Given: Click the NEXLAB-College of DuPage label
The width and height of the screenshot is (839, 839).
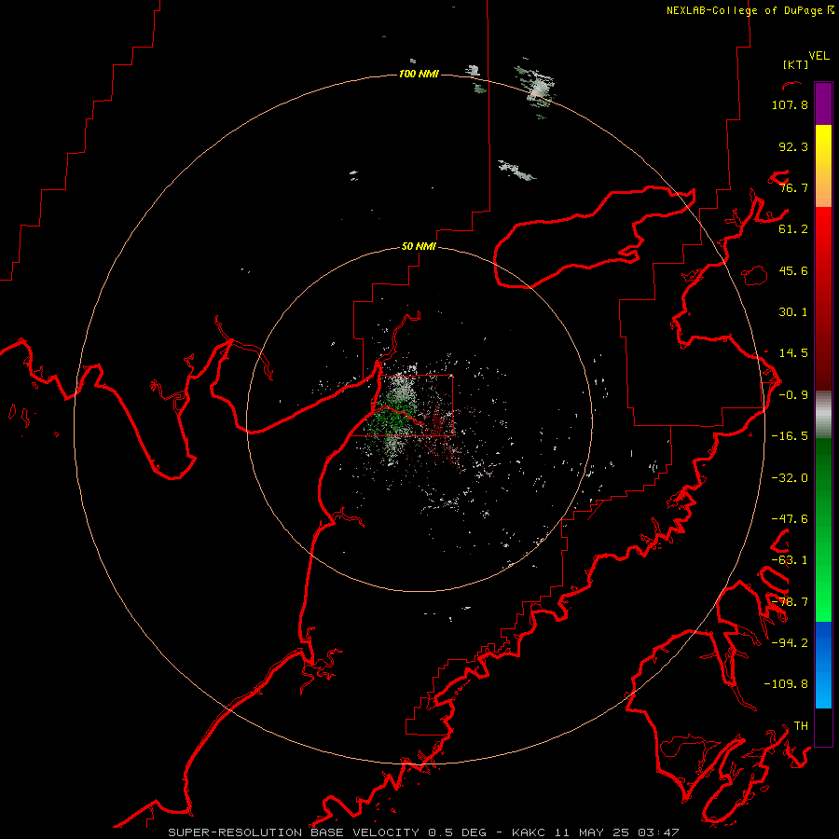Looking at the screenshot, I should (750, 10).
